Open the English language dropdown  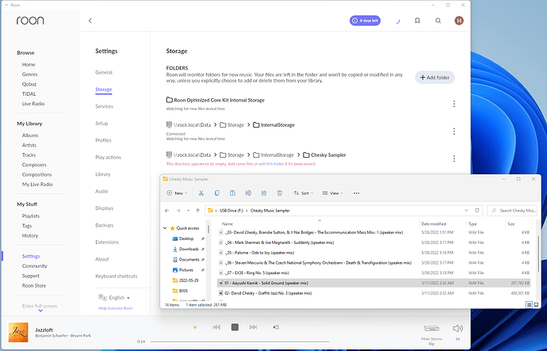point(113,298)
